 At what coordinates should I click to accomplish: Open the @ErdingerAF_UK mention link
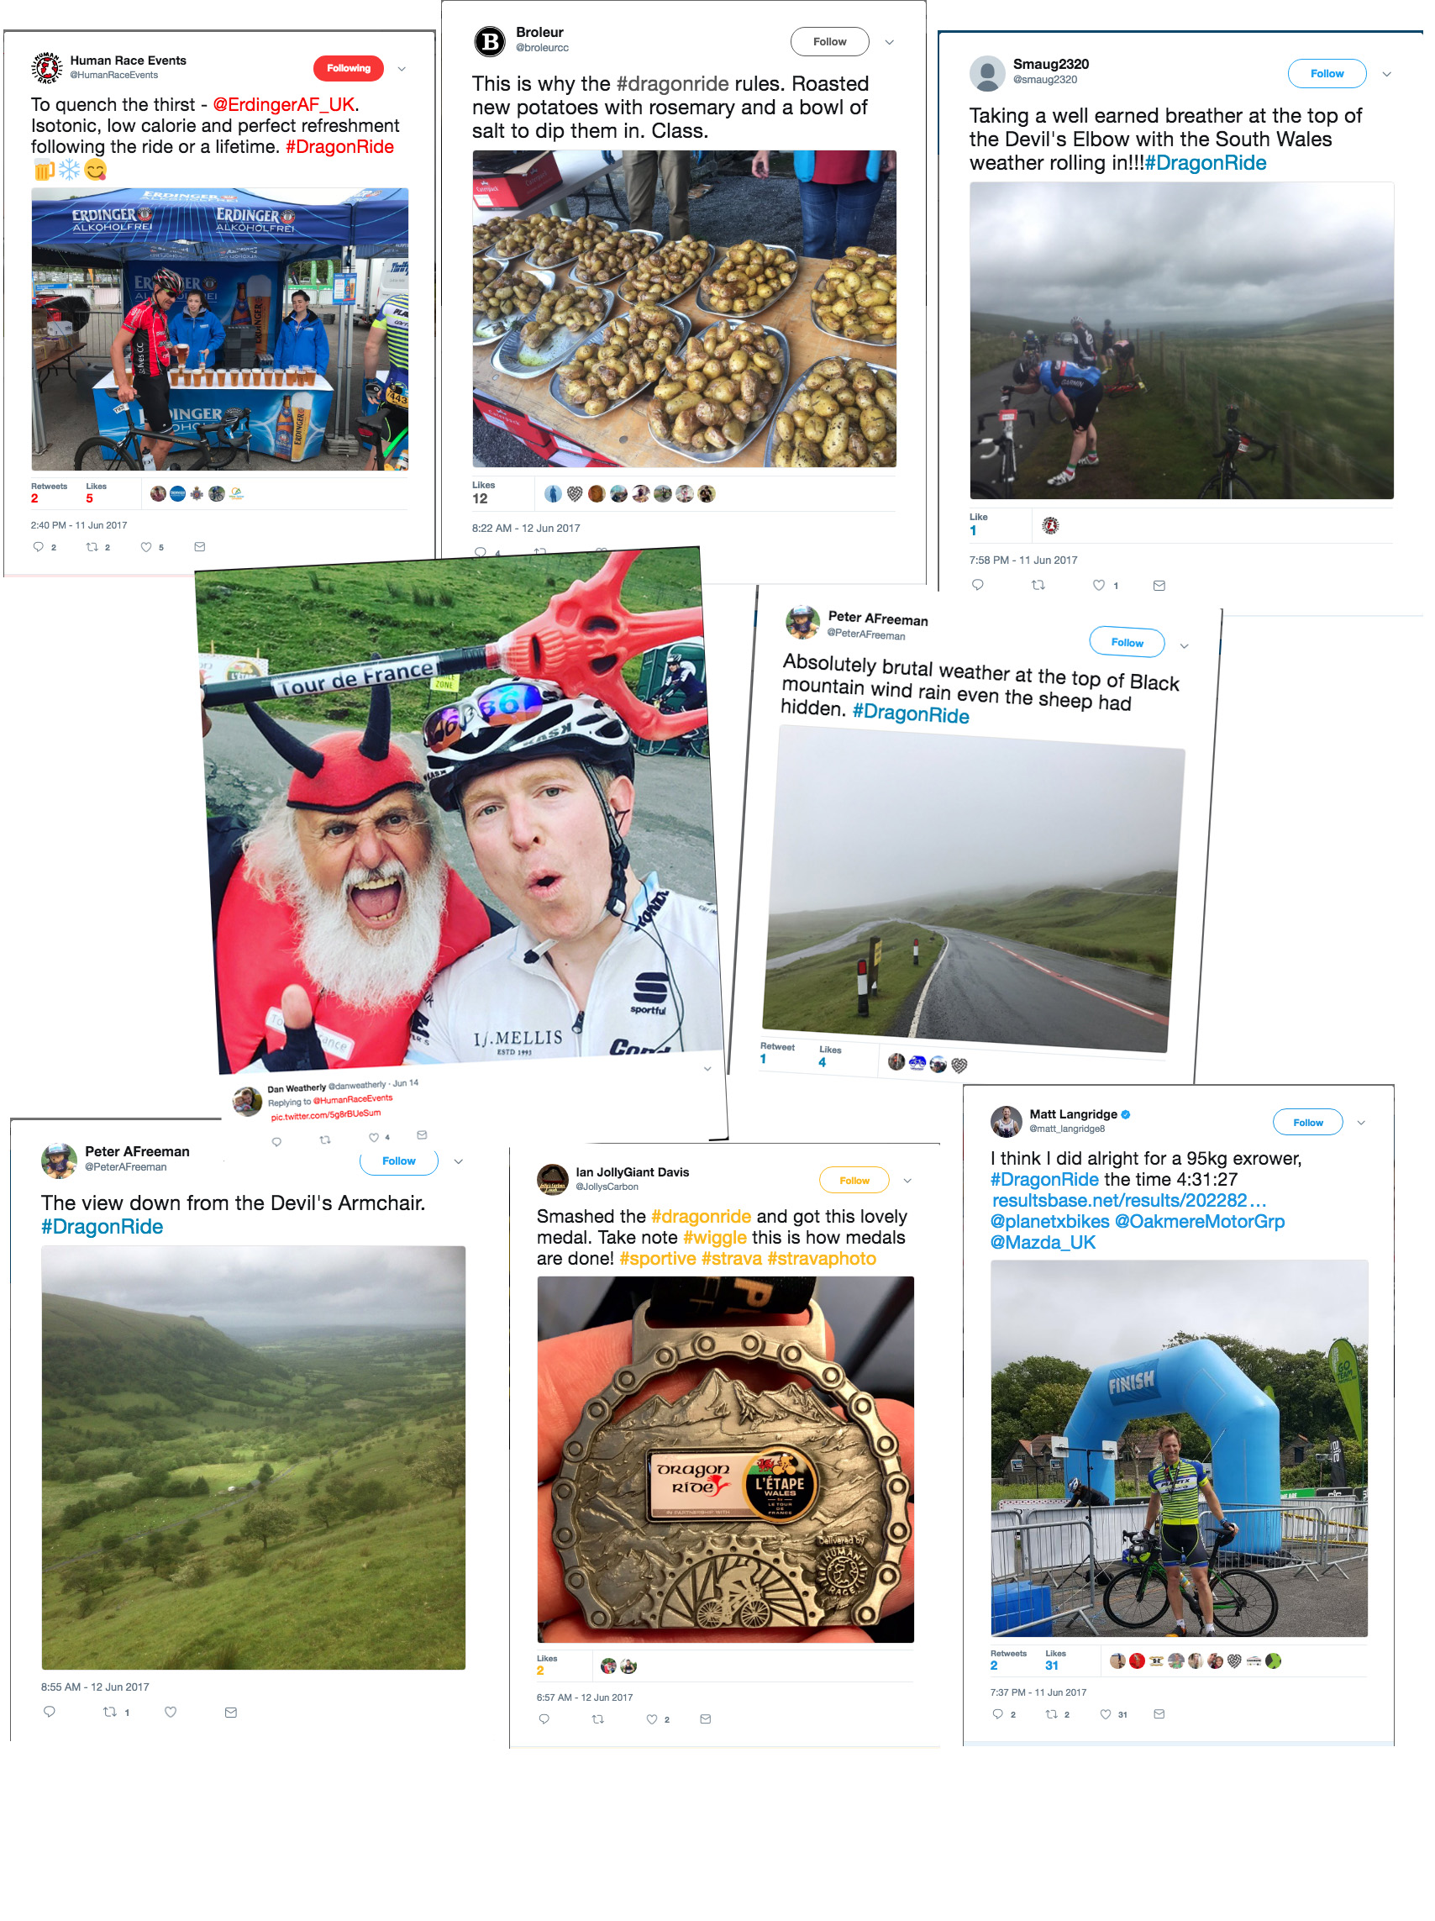[283, 104]
